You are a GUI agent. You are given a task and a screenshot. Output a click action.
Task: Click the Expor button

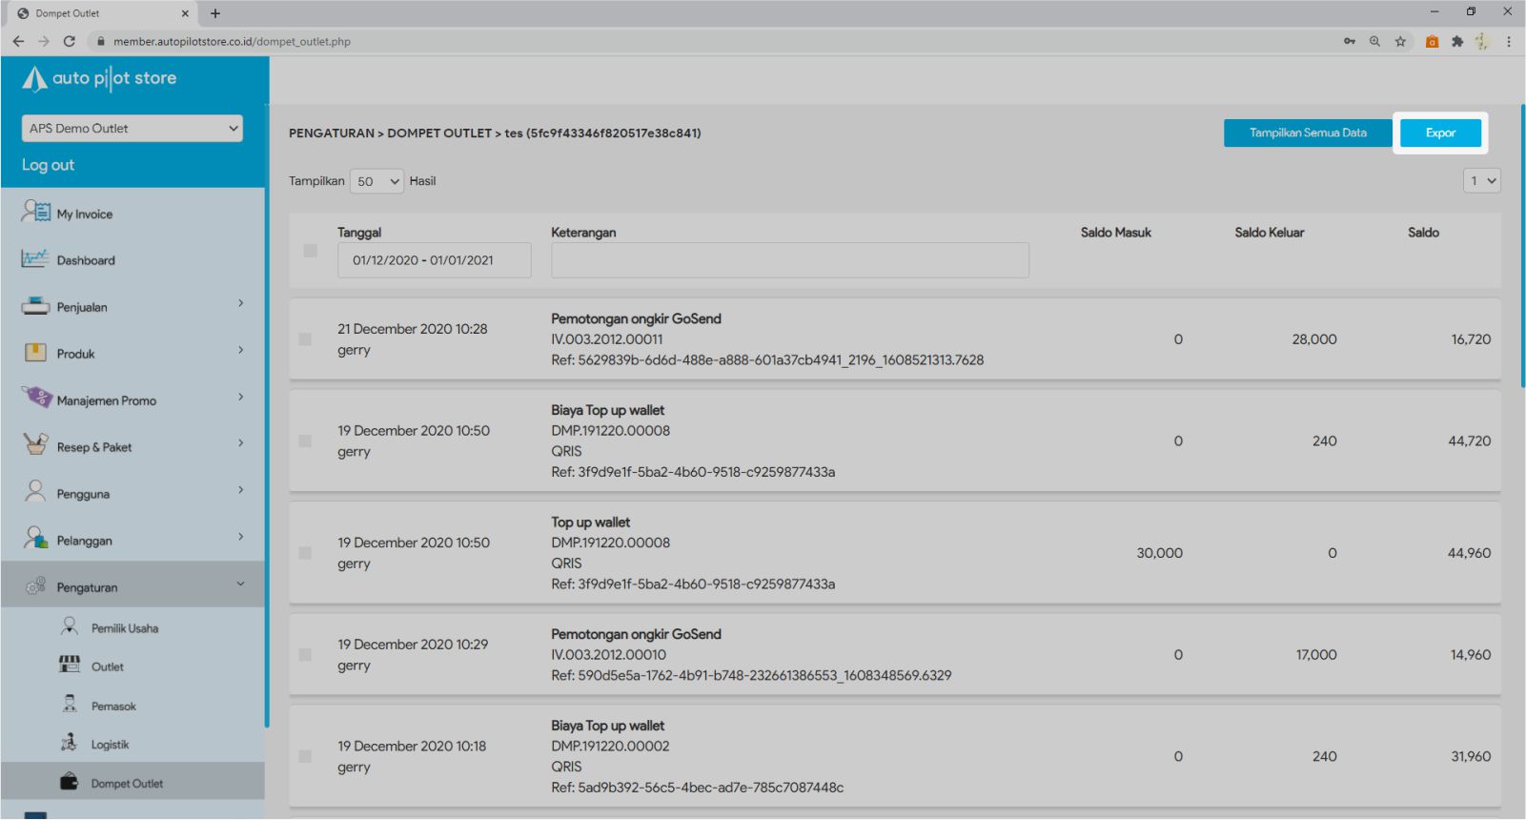[1440, 133]
